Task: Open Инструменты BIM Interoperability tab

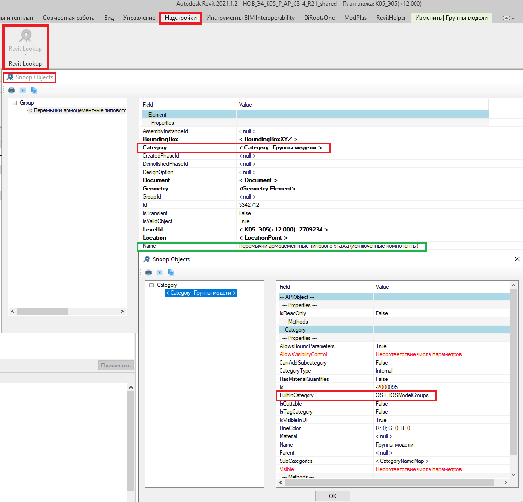Action: pyautogui.click(x=250, y=18)
